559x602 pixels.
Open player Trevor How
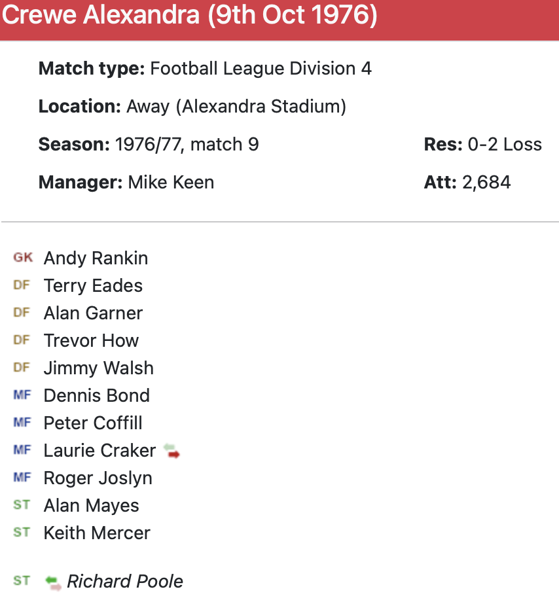[91, 340]
